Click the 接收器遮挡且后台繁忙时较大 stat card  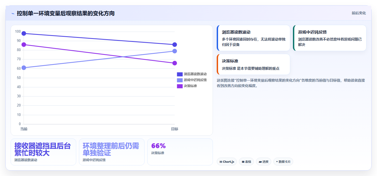(x=43, y=152)
